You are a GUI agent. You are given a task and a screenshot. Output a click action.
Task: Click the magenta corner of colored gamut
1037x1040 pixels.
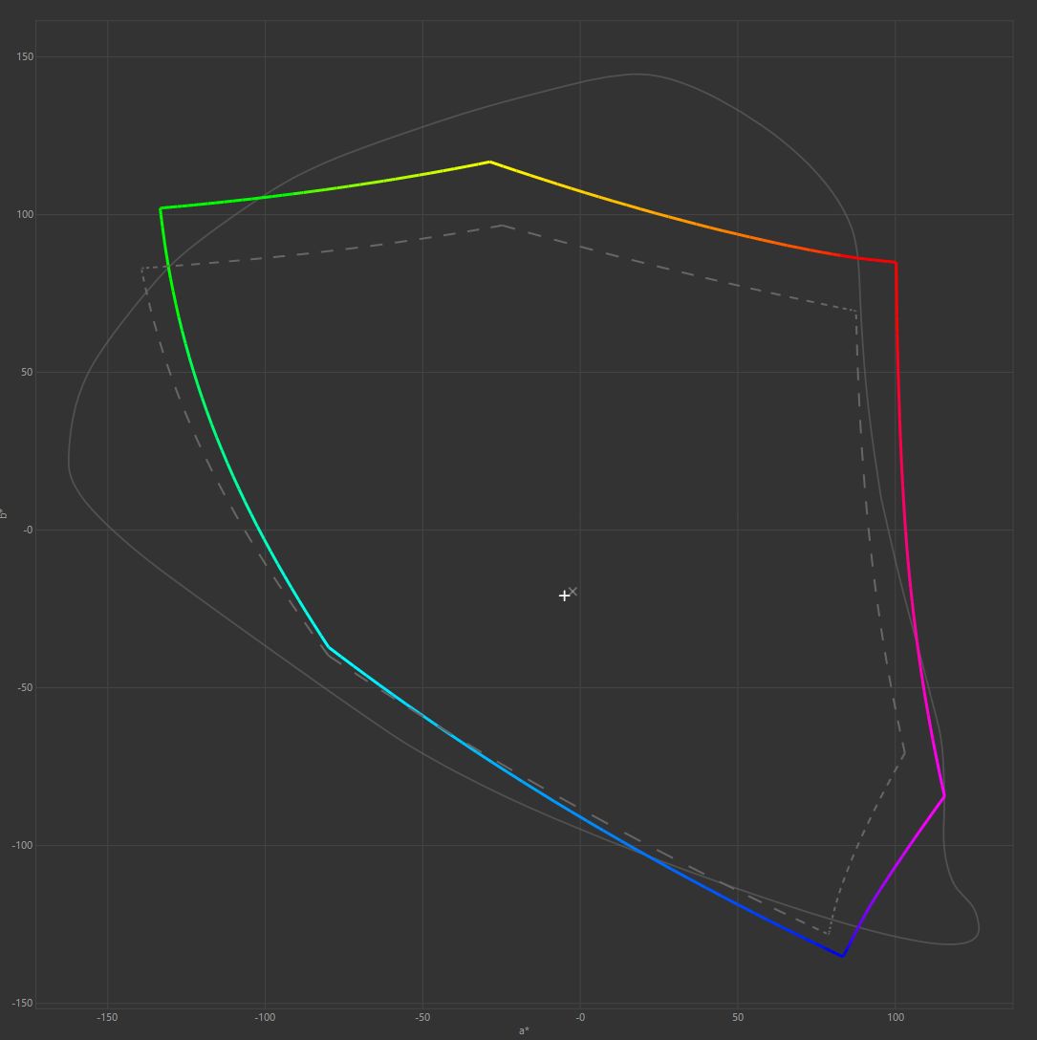click(x=944, y=795)
